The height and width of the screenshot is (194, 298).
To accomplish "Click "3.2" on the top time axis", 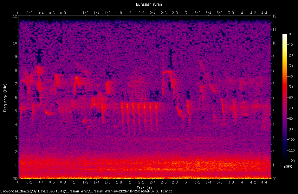I will [197, 13].
